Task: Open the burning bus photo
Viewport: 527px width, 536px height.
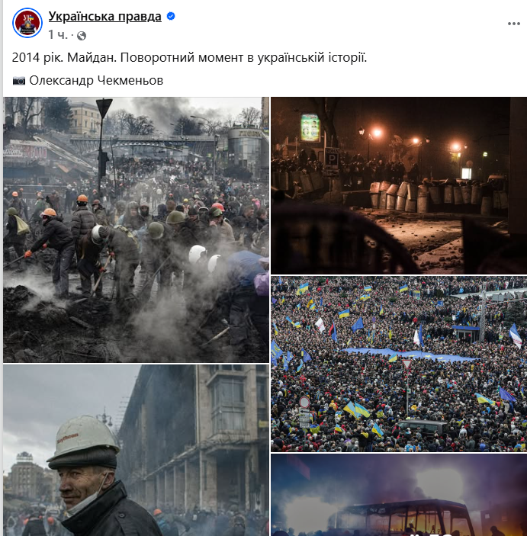Action: click(x=399, y=495)
